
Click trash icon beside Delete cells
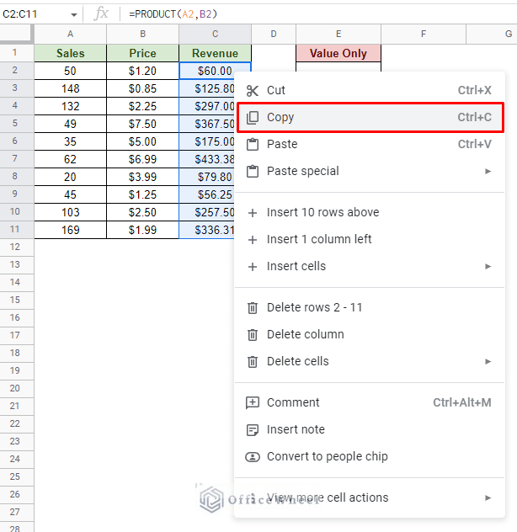(253, 362)
